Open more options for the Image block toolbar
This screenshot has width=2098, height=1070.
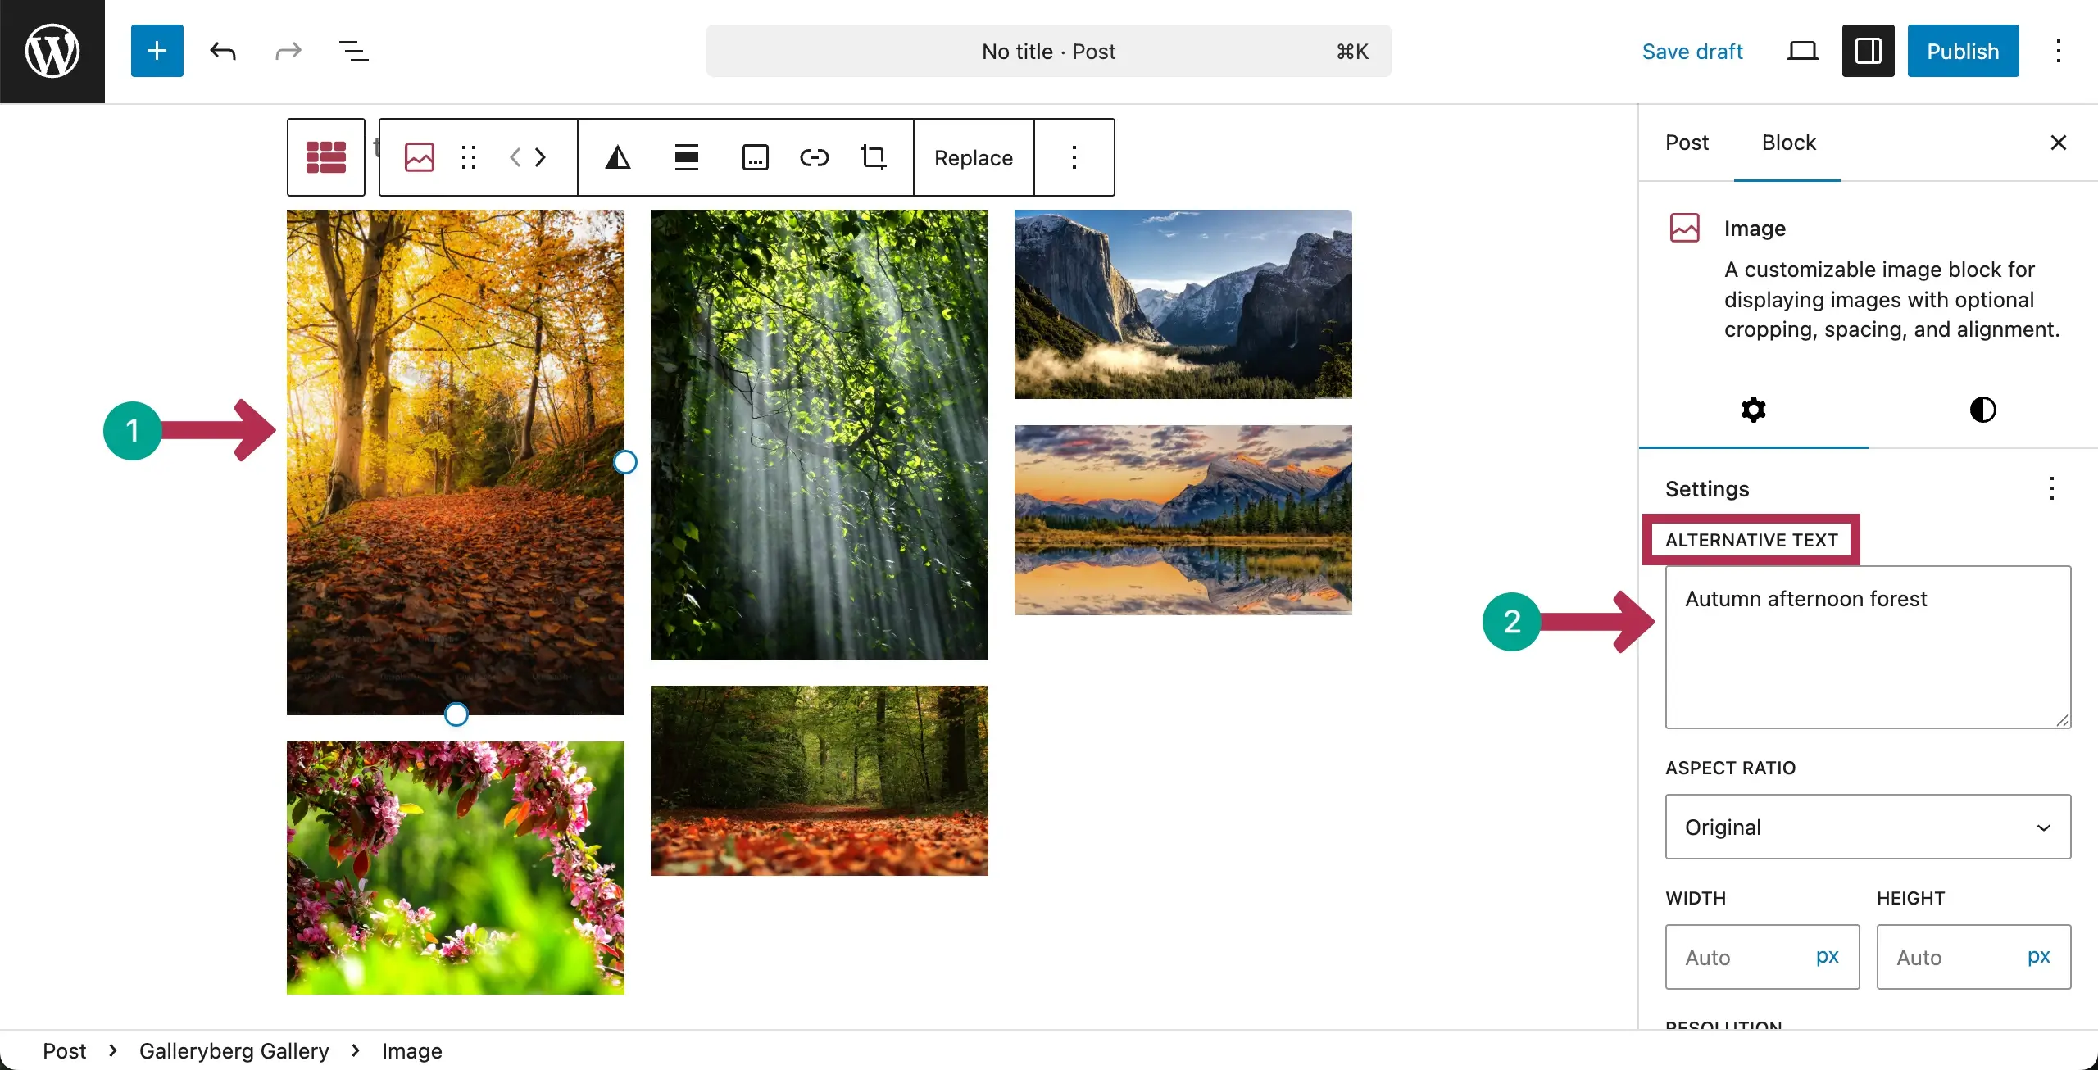[x=1074, y=157]
